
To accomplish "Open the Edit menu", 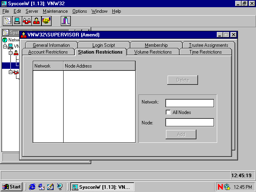I will pos(17,11).
